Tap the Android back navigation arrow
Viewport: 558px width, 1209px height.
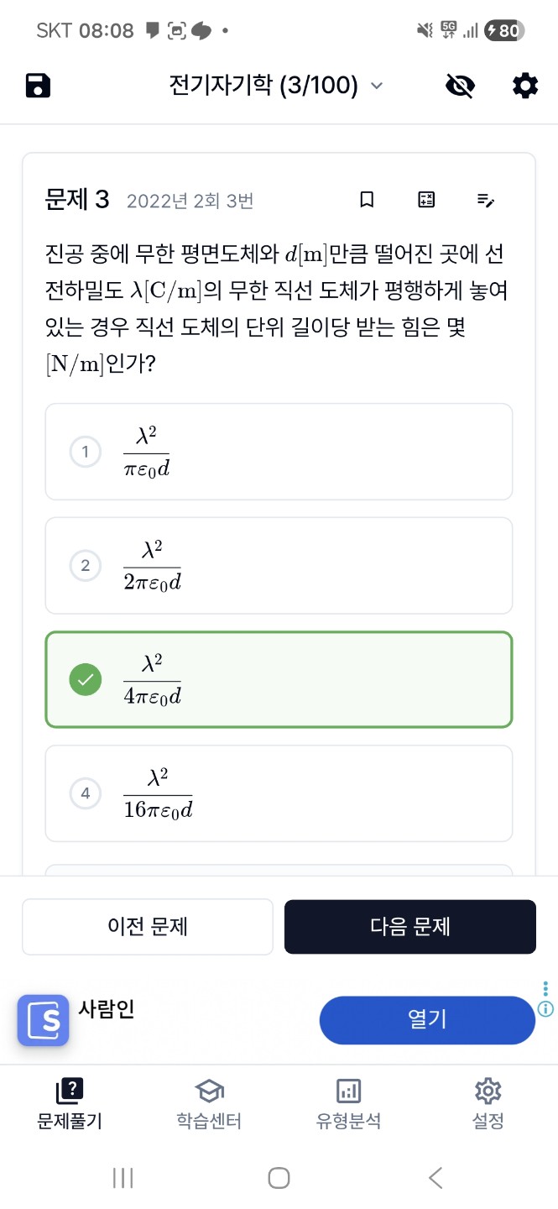point(435,1178)
